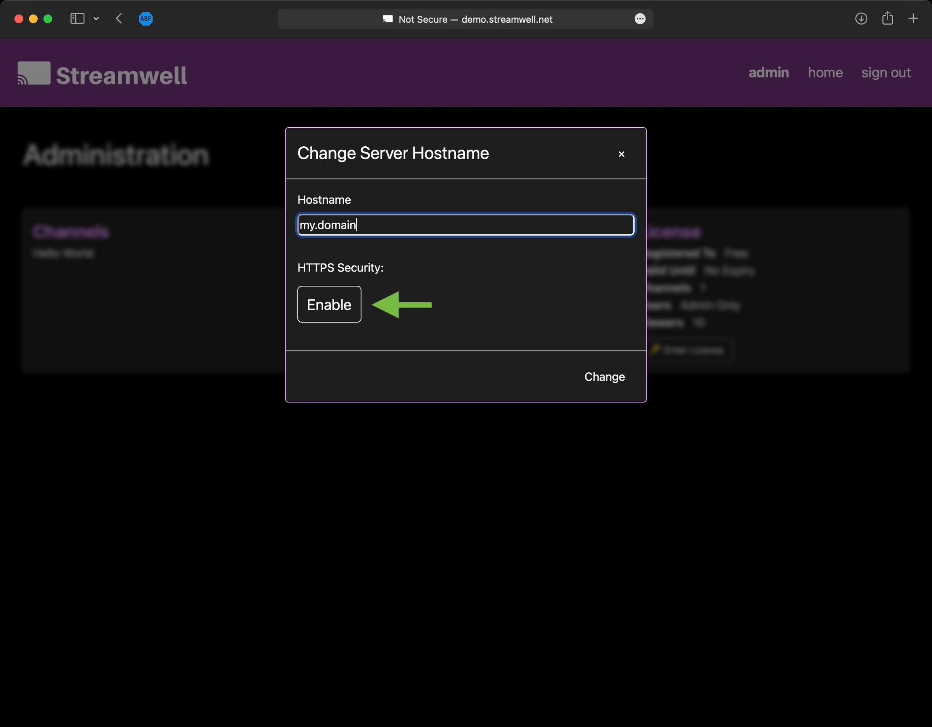932x727 pixels.
Task: Open the admin menu item
Action: 768,72
